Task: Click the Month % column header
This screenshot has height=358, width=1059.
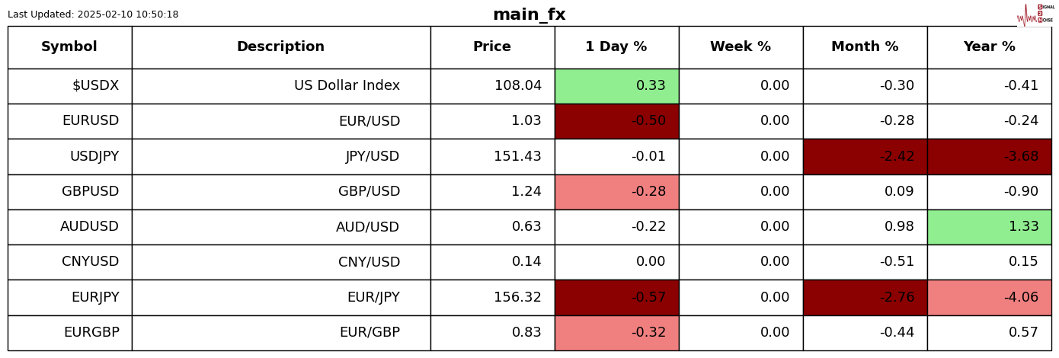Action: [865, 47]
